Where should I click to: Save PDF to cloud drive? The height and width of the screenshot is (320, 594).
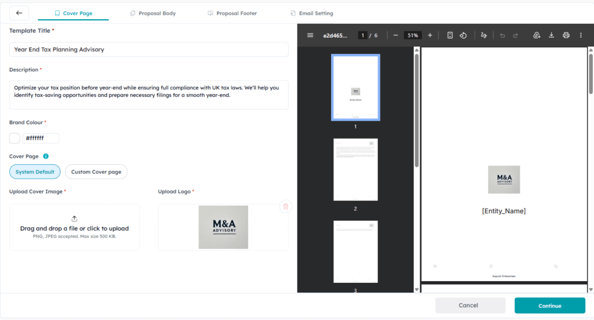[x=537, y=35]
